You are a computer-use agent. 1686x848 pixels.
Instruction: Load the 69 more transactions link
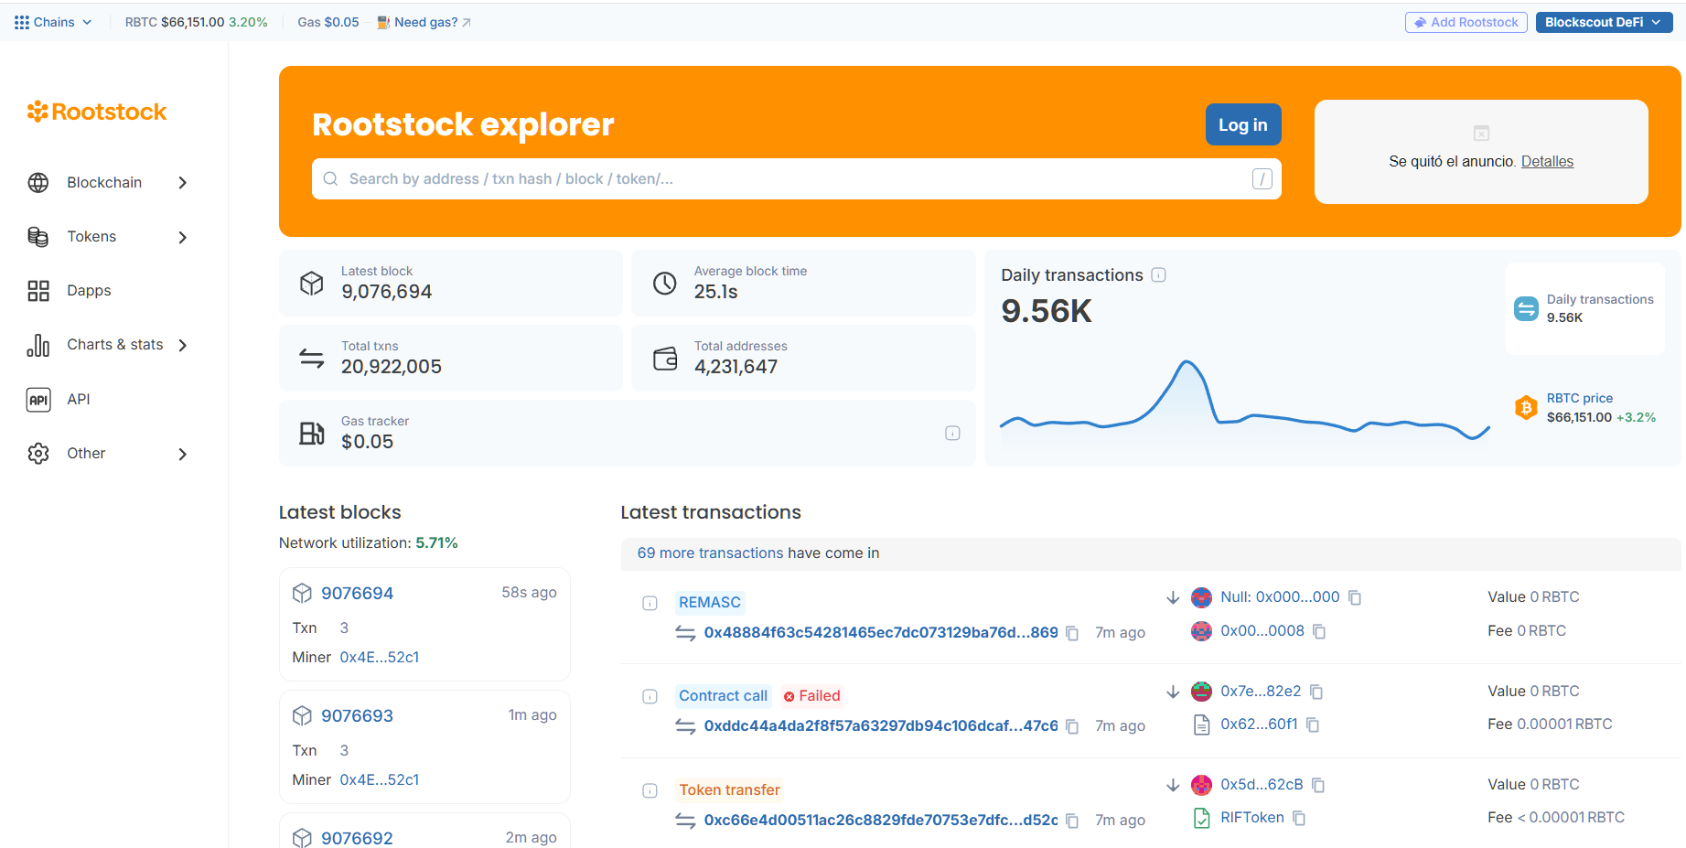pyautogui.click(x=710, y=553)
